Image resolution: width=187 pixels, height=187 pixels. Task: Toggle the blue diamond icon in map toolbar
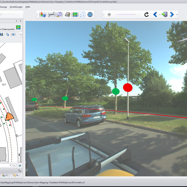tap(13, 35)
